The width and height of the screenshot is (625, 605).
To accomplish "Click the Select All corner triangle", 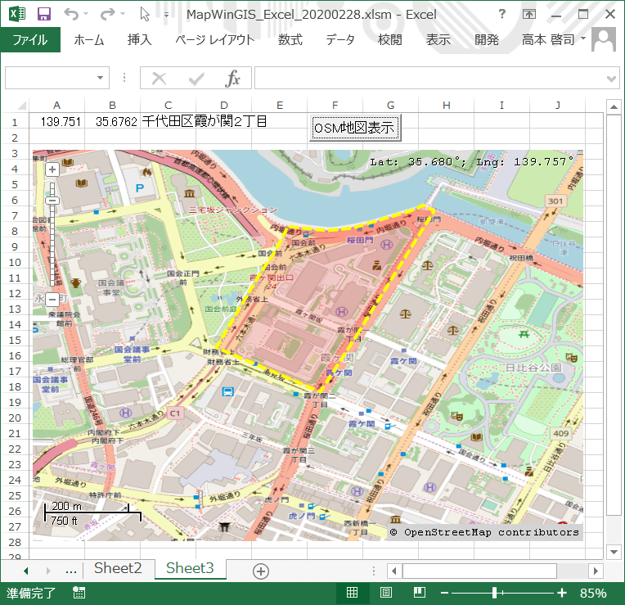I will (x=22, y=106).
